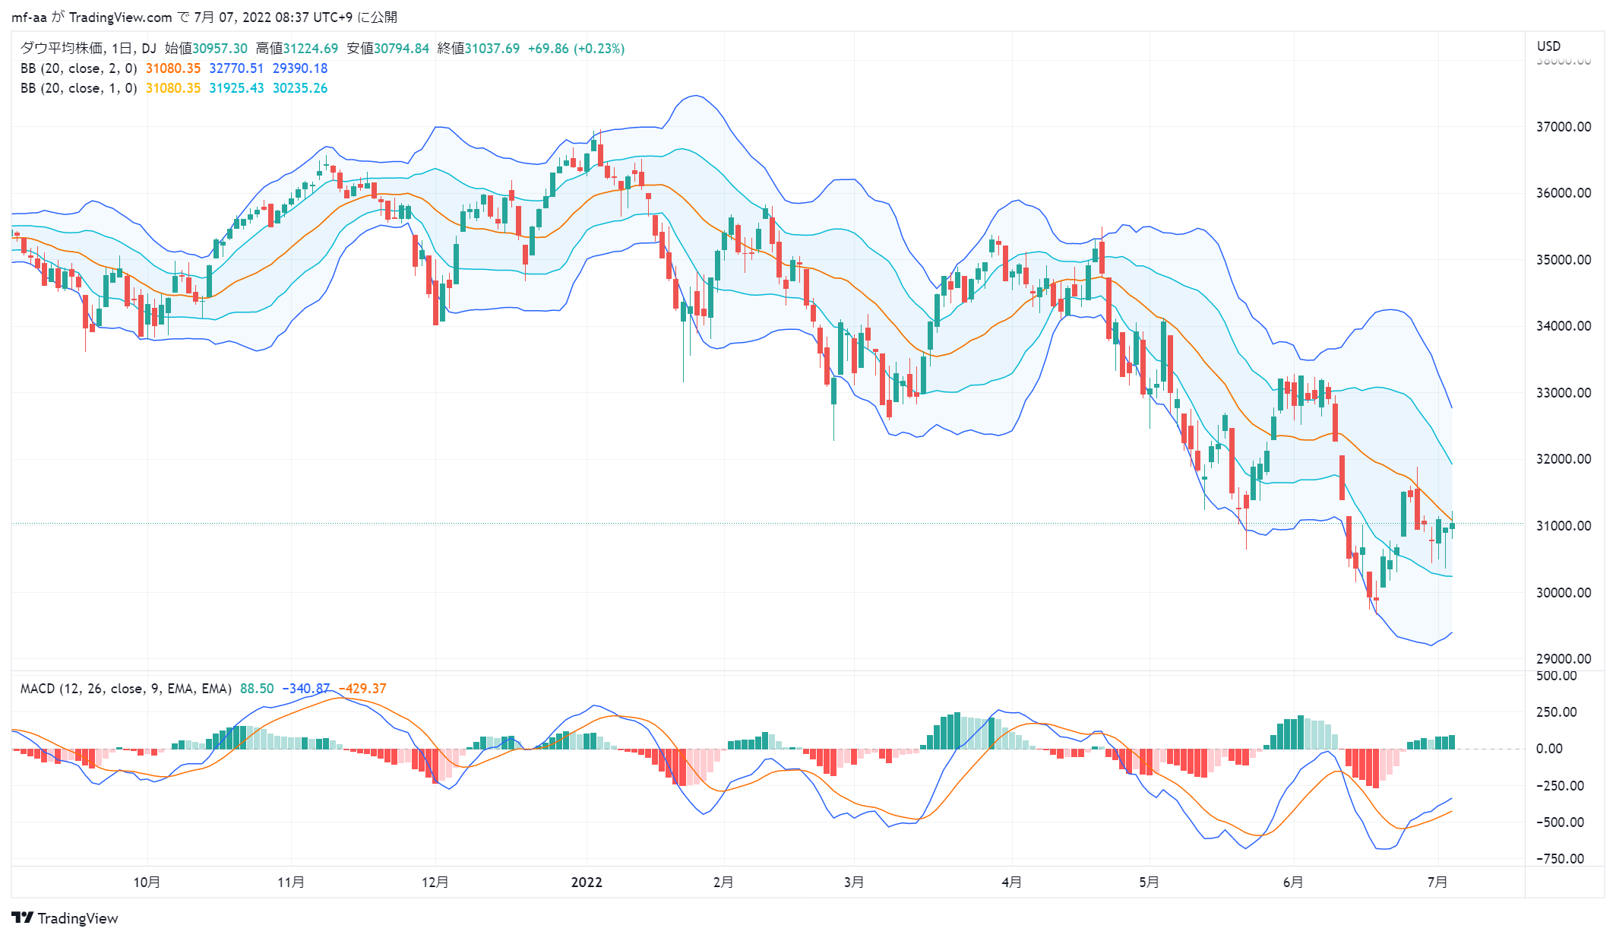The height and width of the screenshot is (938, 1616).
Task: Click the 10月 time axis label
Action: tap(147, 882)
